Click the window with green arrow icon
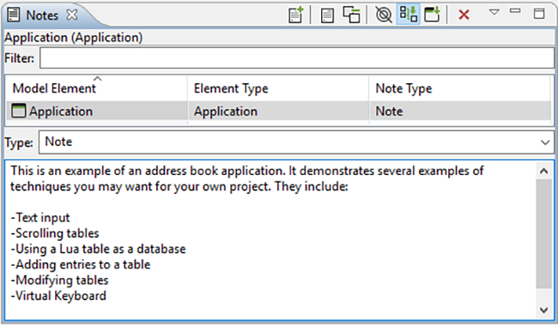The height and width of the screenshot is (325, 558). click(432, 15)
